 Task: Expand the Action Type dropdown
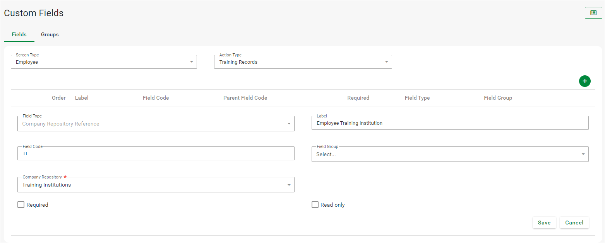pos(303,62)
